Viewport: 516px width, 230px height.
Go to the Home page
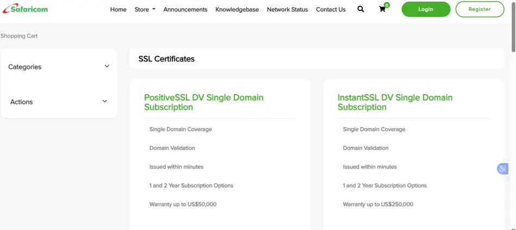[118, 10]
